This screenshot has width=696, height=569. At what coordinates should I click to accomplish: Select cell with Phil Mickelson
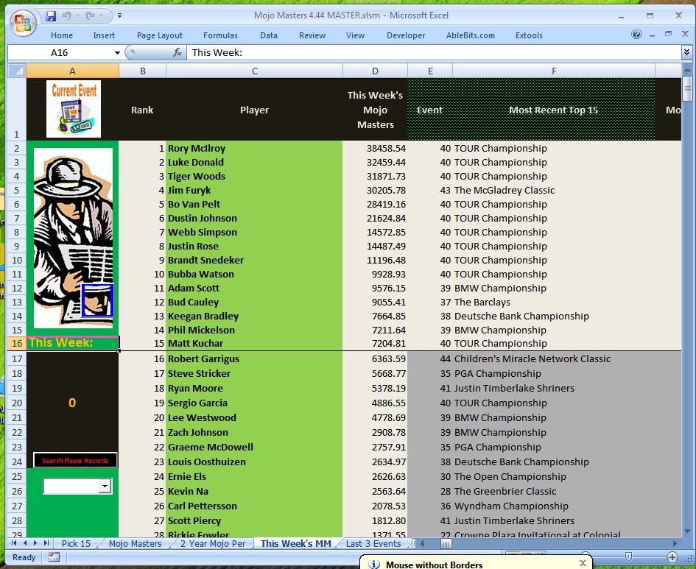(254, 330)
